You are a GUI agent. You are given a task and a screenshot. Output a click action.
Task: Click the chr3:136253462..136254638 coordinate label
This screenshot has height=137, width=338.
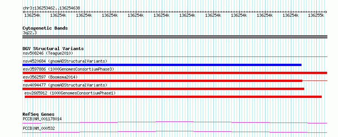click(x=51, y=8)
